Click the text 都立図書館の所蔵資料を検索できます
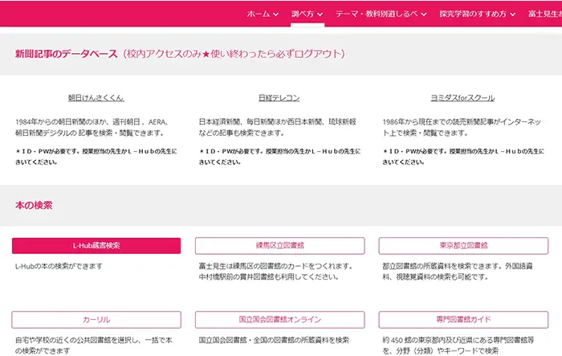 458,272
